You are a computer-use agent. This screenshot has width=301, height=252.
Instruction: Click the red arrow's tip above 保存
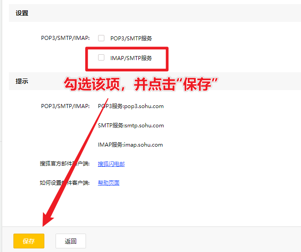click(x=45, y=224)
